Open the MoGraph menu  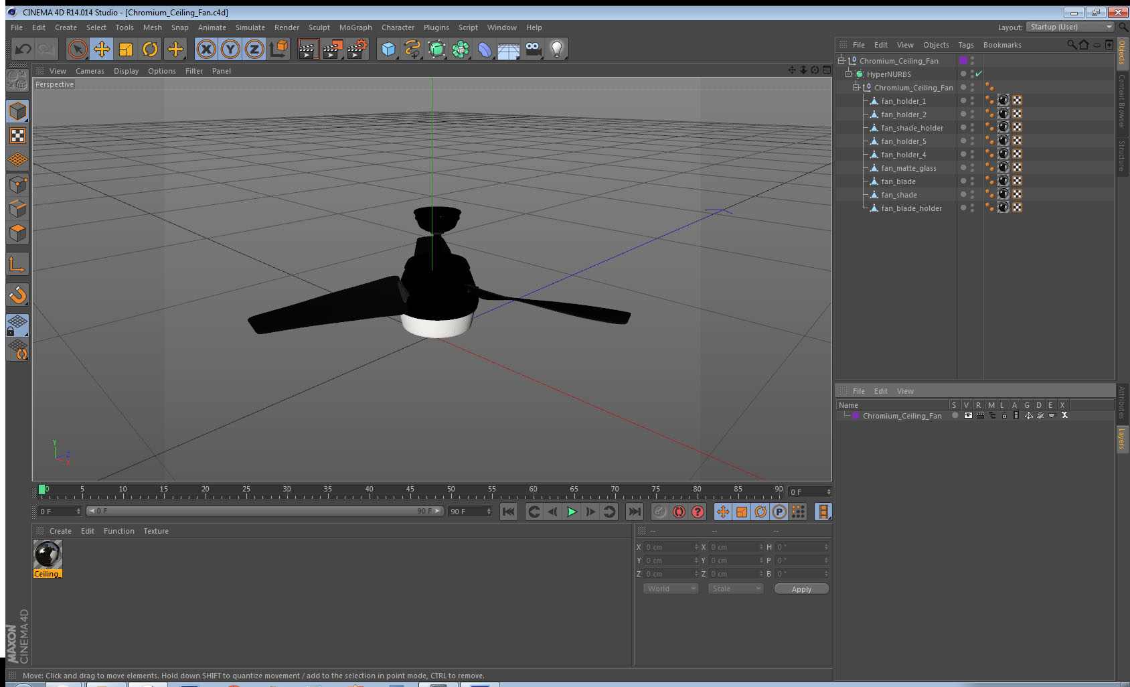[355, 27]
